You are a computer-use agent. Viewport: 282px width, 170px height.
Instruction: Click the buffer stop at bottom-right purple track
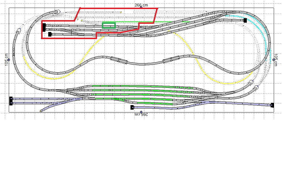pos(272,105)
